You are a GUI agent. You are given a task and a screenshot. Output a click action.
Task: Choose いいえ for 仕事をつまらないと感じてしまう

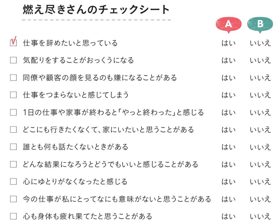260,95
